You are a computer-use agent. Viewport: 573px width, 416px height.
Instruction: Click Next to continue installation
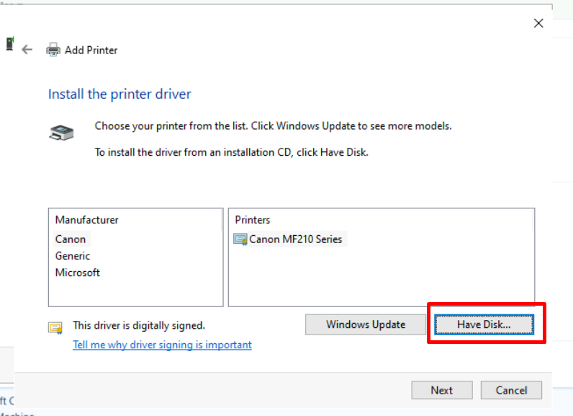tap(442, 390)
